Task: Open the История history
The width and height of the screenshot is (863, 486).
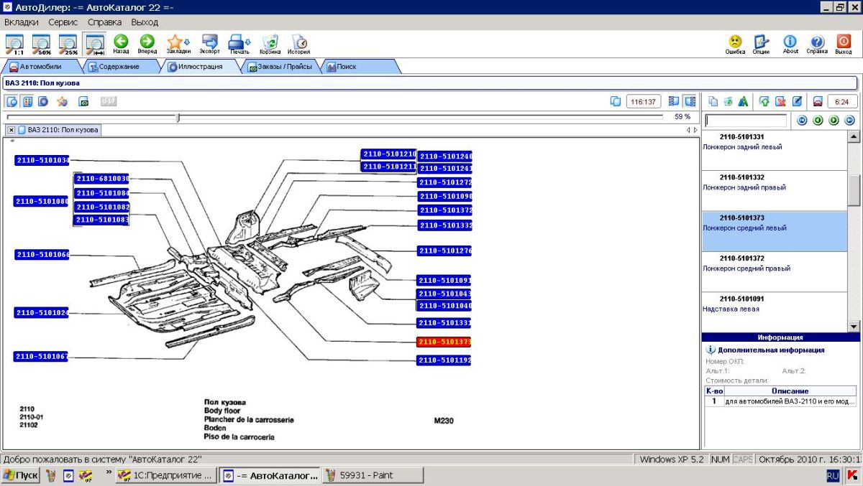Action: [299, 45]
